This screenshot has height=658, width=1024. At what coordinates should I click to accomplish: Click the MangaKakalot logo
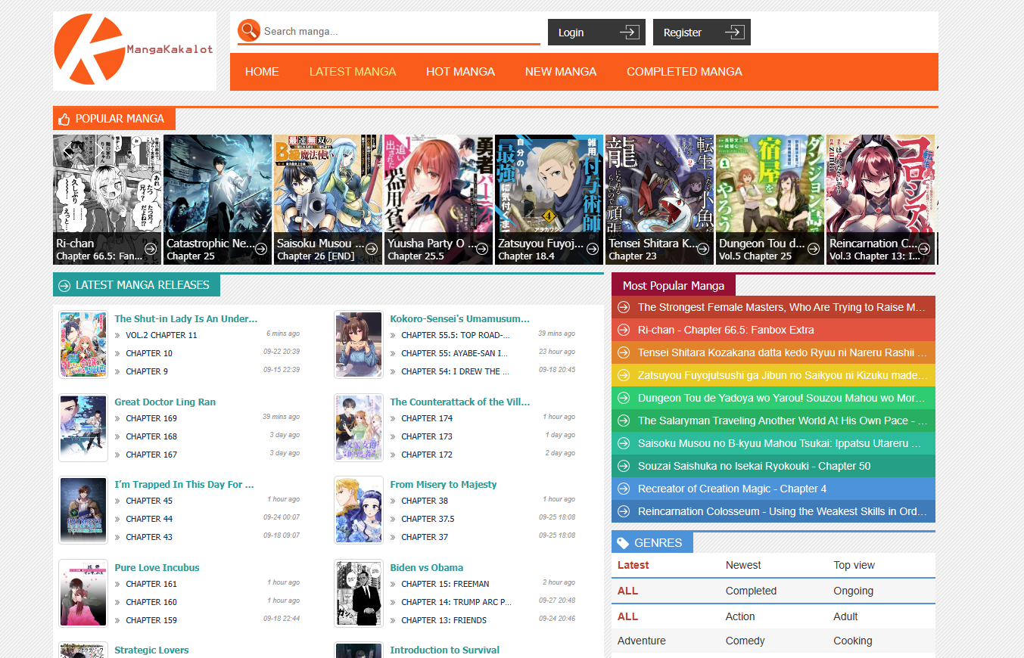(x=134, y=49)
